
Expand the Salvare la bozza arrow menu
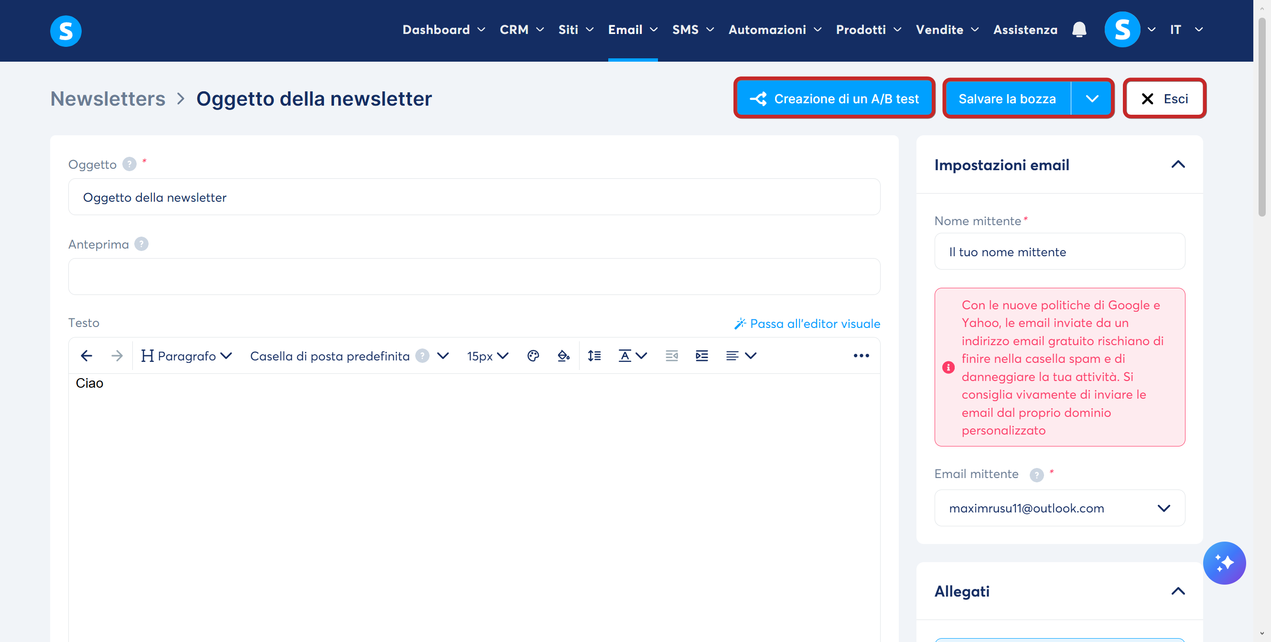pos(1092,98)
